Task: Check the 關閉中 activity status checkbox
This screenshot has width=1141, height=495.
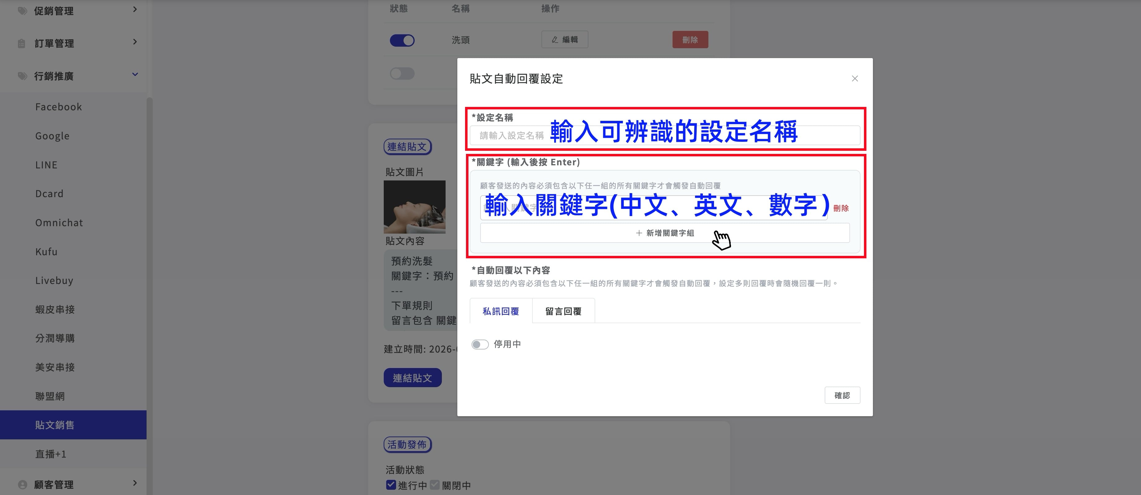Action: (434, 484)
